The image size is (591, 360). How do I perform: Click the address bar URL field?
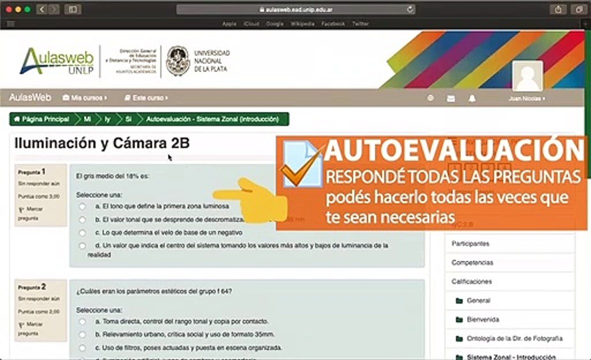pos(296,9)
